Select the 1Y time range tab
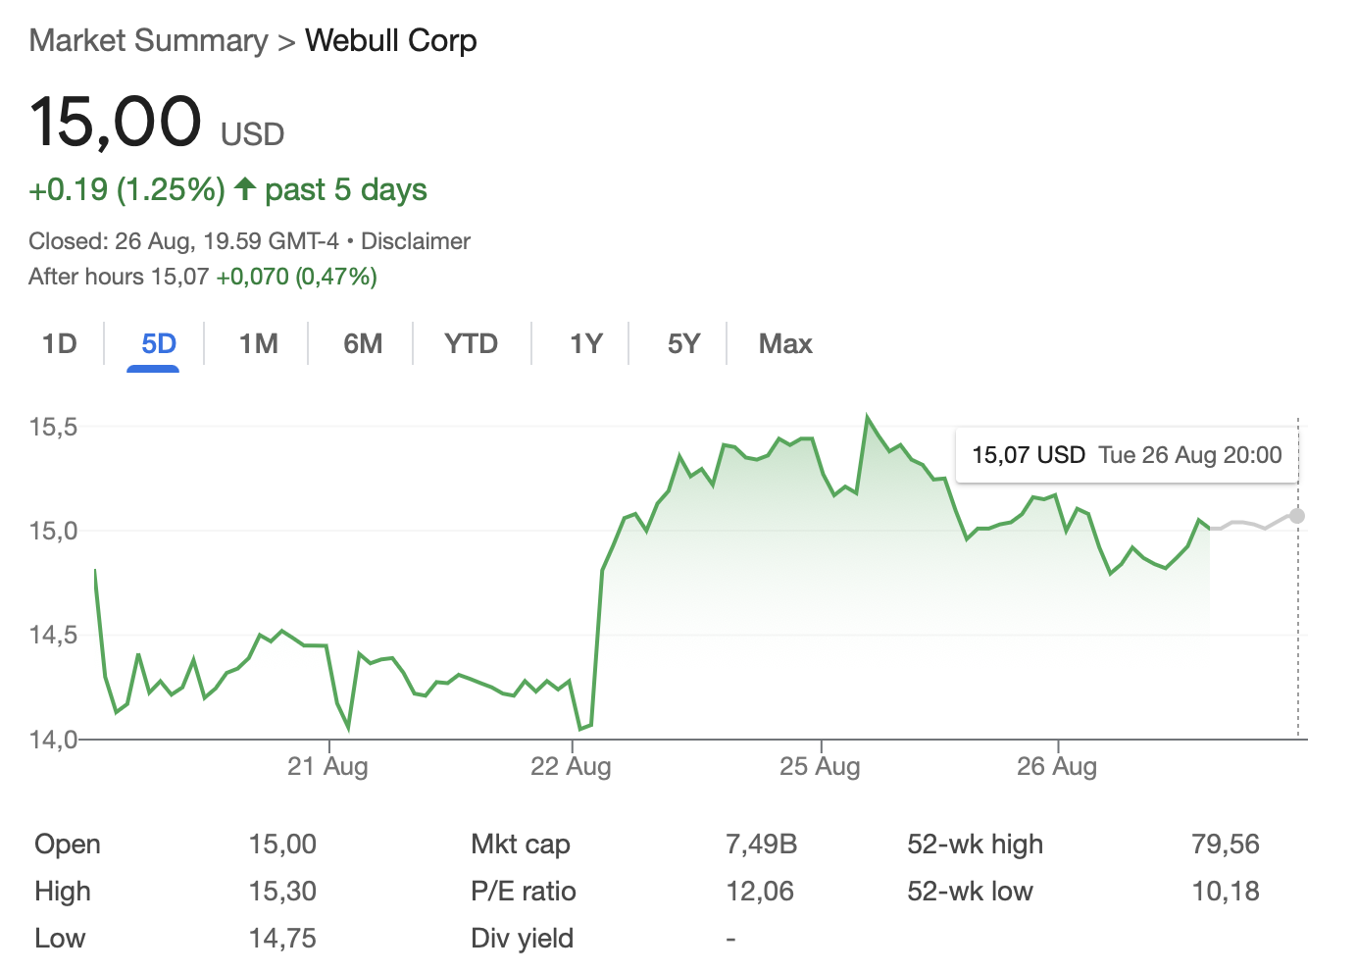 click(585, 343)
